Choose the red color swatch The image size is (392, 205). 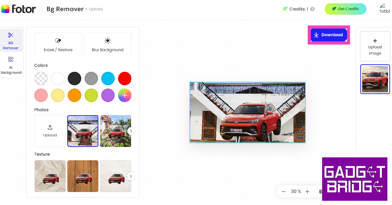[x=124, y=79]
